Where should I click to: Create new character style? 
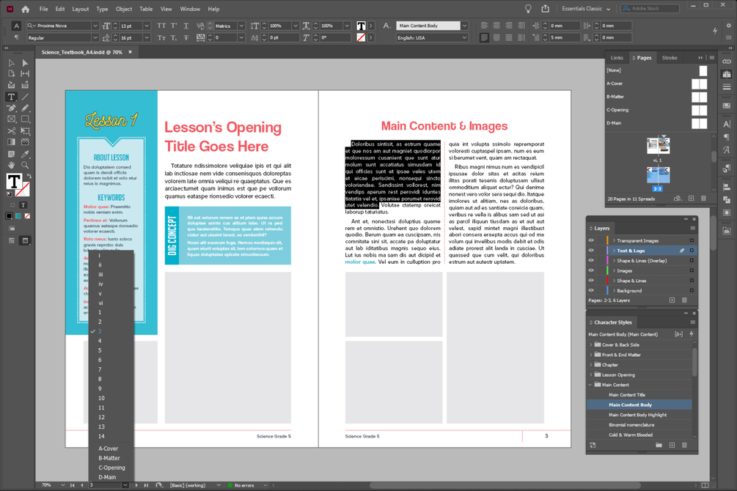tap(672, 445)
